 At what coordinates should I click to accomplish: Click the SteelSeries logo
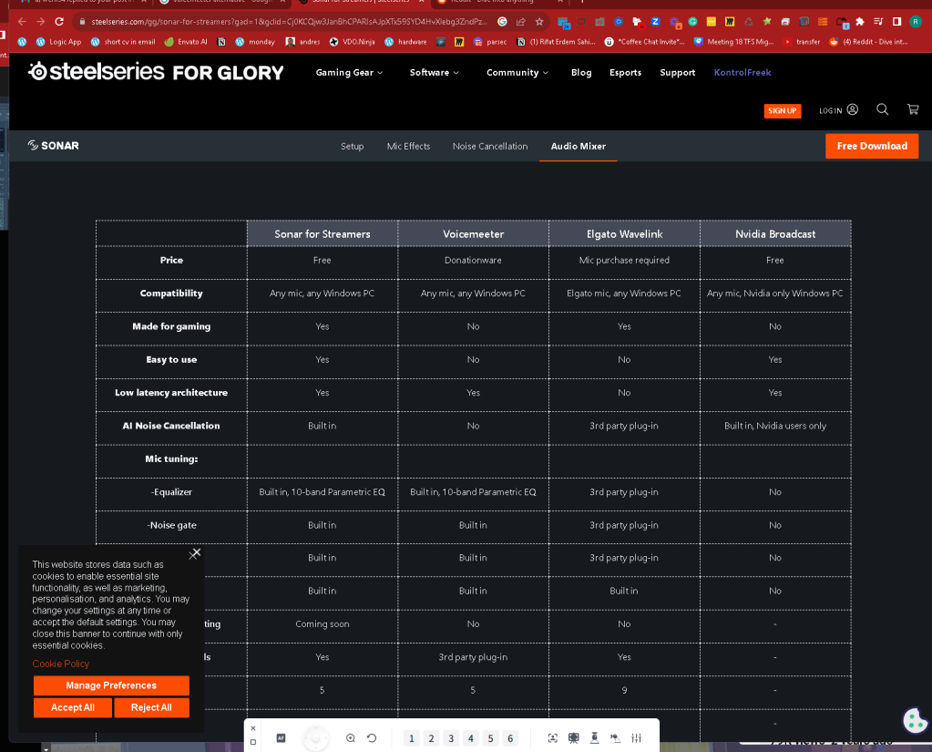pos(155,72)
